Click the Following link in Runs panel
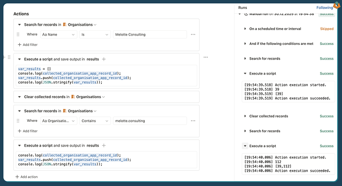 point(325,7)
